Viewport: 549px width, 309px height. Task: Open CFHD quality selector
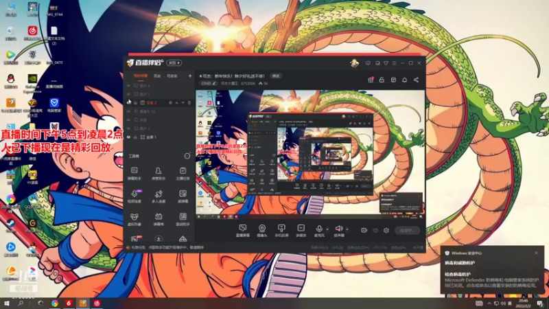(209, 83)
